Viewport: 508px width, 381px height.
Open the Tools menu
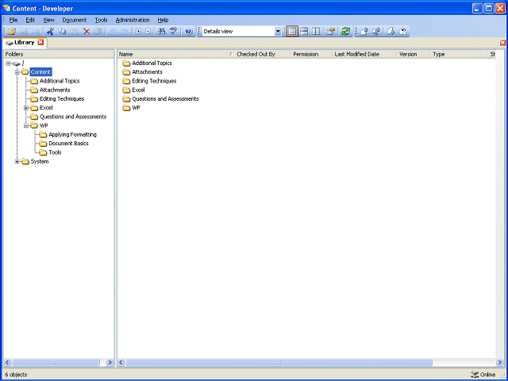[x=101, y=20]
